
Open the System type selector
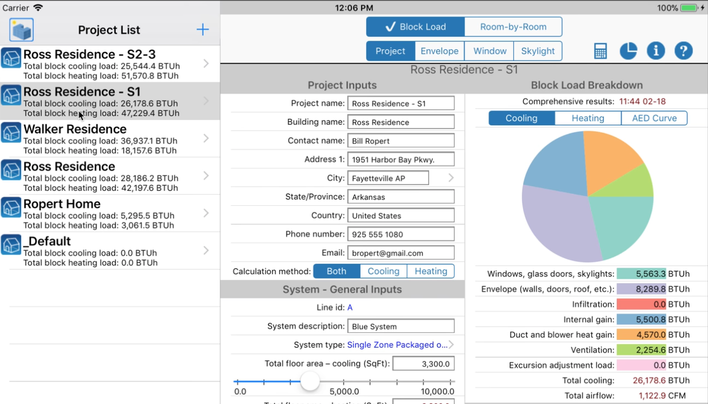click(398, 344)
